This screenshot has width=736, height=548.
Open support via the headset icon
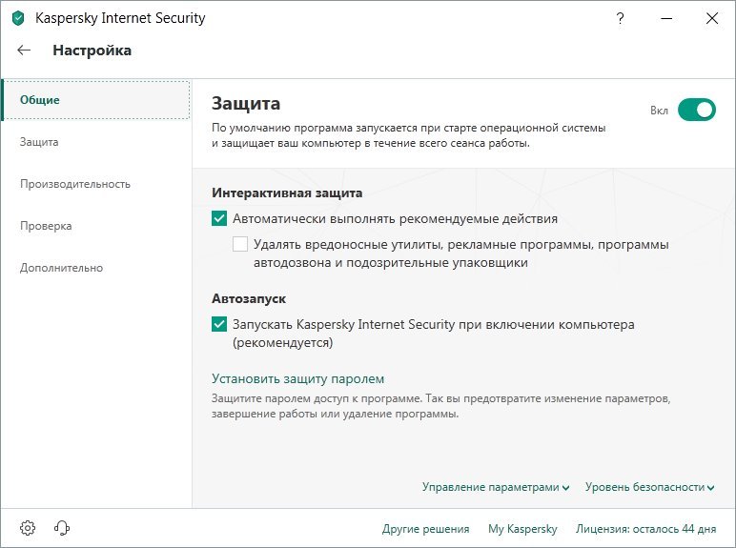(62, 528)
